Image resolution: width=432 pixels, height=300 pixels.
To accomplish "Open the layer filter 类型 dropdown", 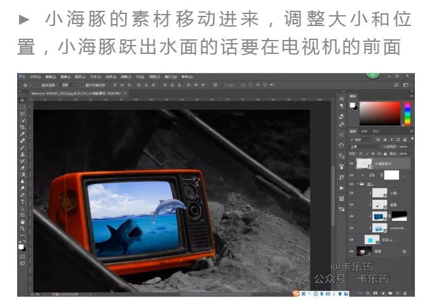I will click(x=361, y=140).
